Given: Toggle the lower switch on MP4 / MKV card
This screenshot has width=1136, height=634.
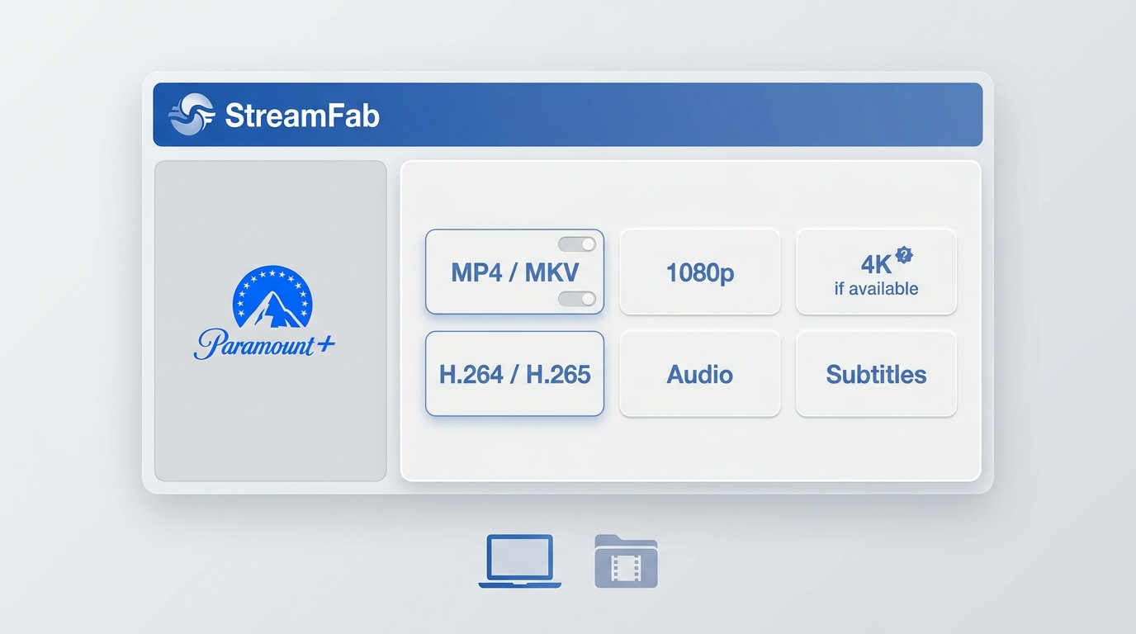Looking at the screenshot, I should click(577, 299).
